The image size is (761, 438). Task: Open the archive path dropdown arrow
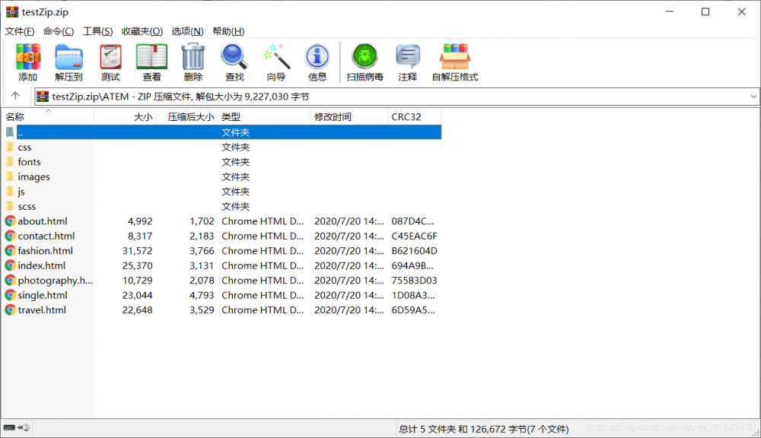point(753,96)
